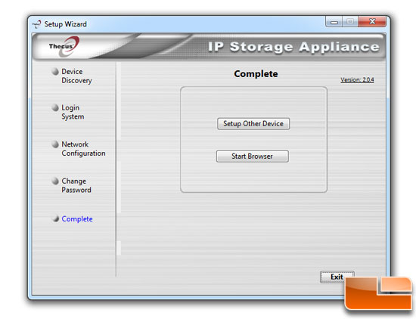
Task: Click the bullet icon beside Complete
Action: pos(55,218)
